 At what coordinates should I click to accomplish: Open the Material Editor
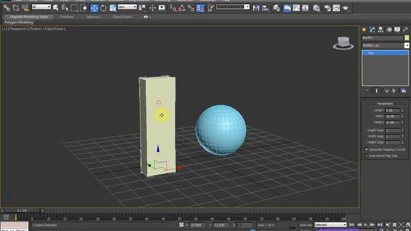317,8
